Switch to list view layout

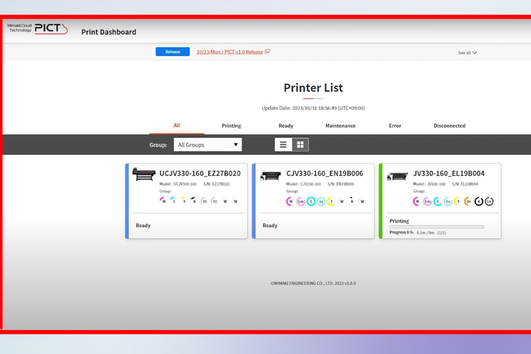(x=283, y=145)
